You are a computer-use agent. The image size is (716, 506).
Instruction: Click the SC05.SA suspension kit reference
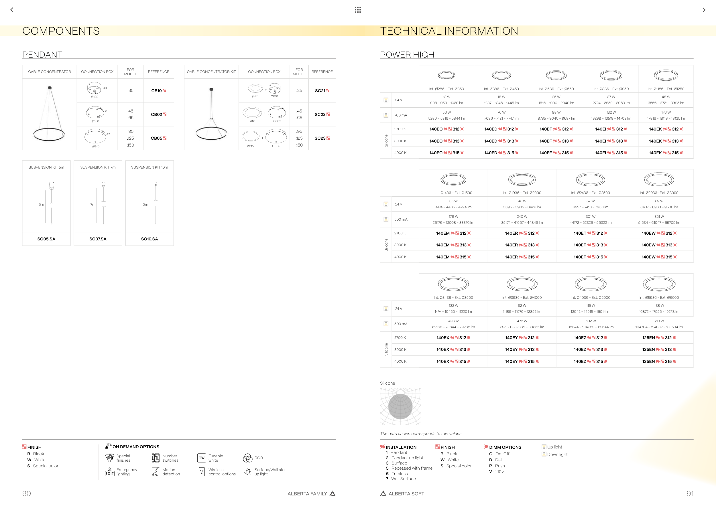[46, 239]
